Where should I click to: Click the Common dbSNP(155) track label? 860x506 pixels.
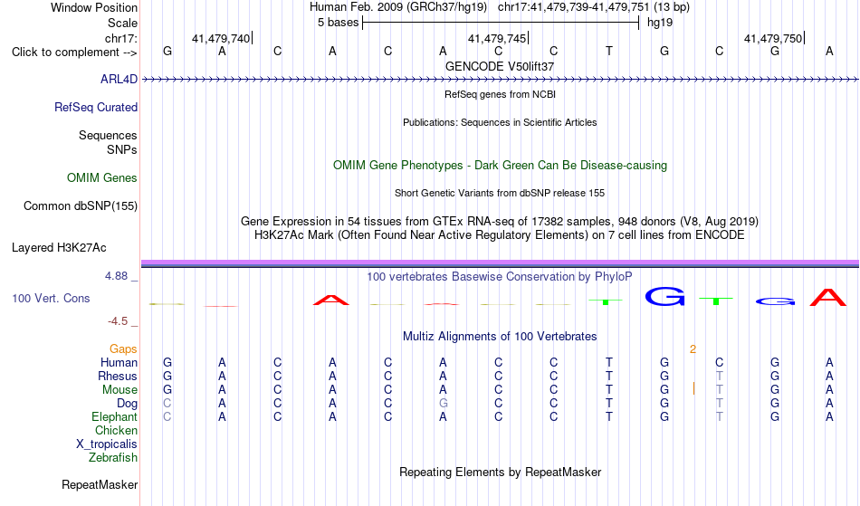click(x=80, y=205)
